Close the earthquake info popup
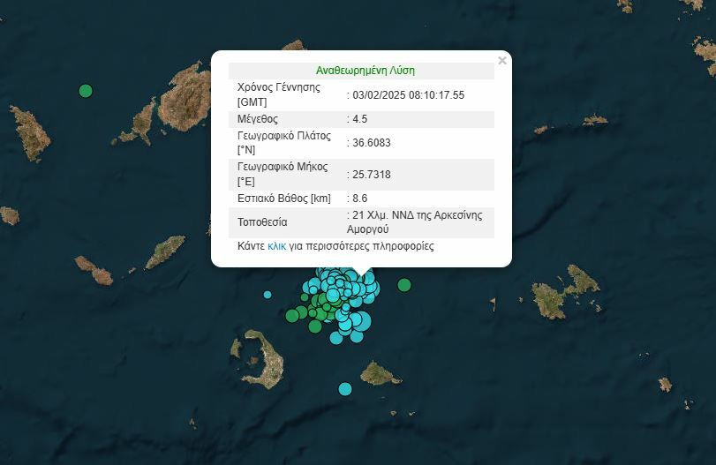The height and width of the screenshot is (465, 716). tap(502, 61)
